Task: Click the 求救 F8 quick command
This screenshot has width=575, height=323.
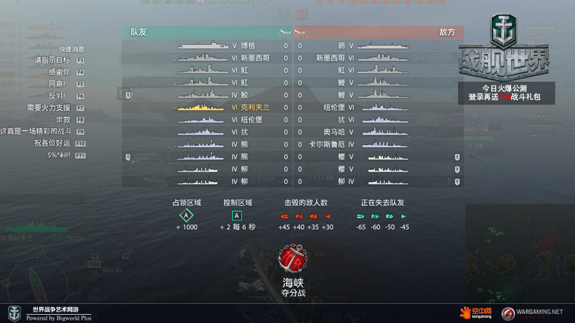Action: point(70,120)
